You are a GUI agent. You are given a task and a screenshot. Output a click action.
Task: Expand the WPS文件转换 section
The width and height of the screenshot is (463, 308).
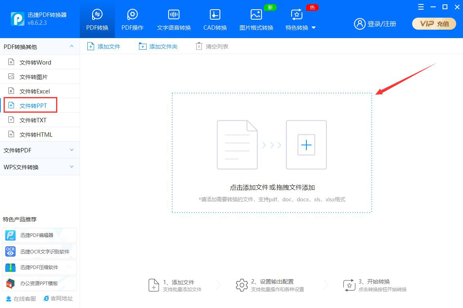point(40,167)
